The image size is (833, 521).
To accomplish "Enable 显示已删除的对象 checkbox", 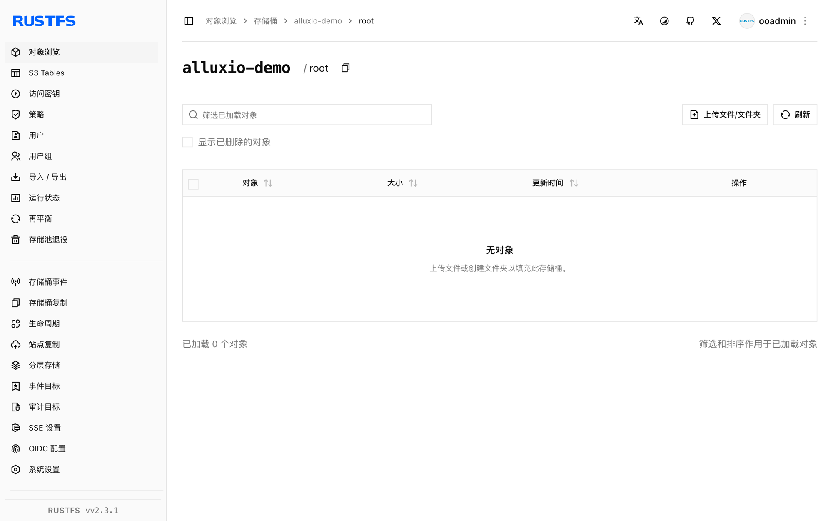I will point(187,142).
